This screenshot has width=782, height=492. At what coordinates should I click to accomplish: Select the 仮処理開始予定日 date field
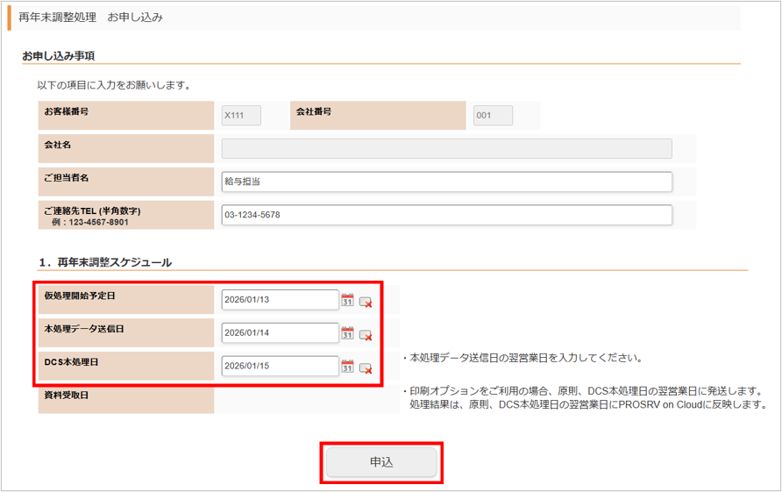point(281,299)
